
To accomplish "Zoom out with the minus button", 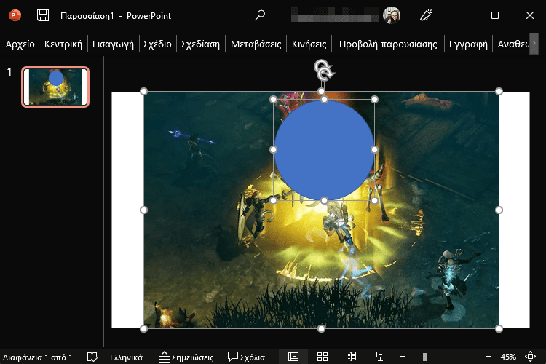I will click(402, 357).
